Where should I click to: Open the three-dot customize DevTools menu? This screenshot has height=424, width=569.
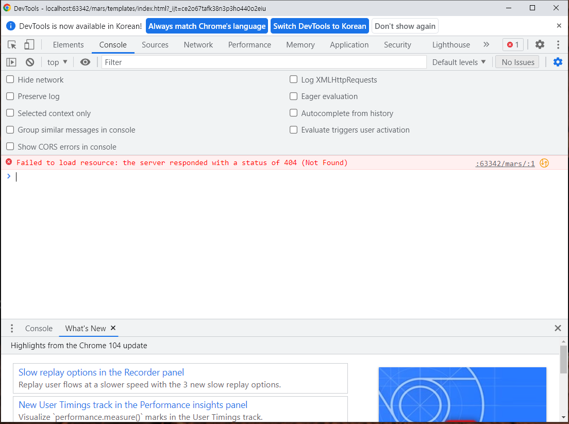coord(558,44)
